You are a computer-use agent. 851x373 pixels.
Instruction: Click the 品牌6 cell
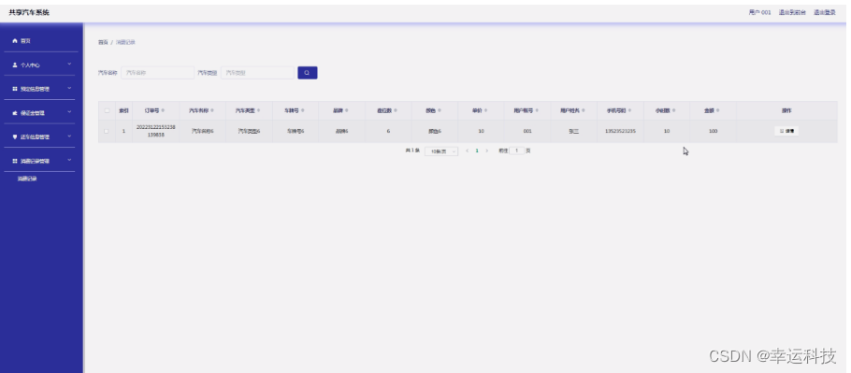(342, 131)
